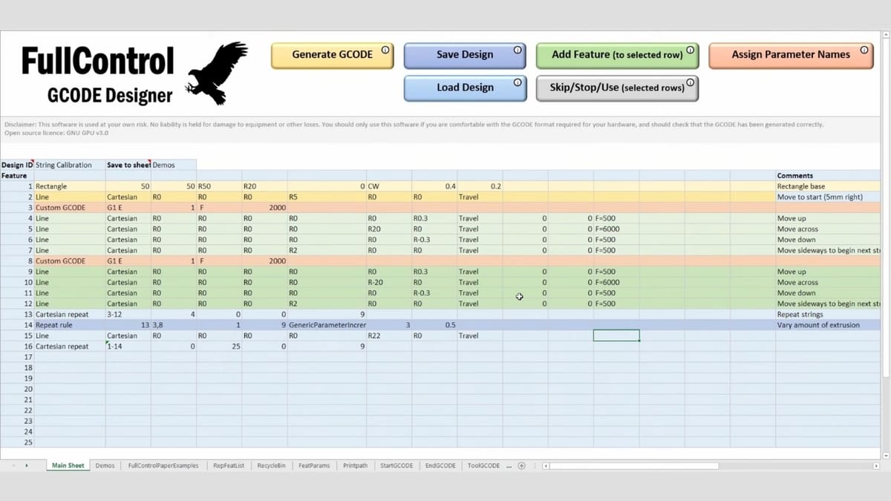
Task: Click info icon on Add Feature button
Action: [x=690, y=50]
